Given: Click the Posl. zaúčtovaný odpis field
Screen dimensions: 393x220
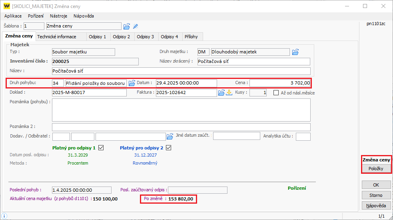Looking at the screenshot, I should (x=197, y=190).
